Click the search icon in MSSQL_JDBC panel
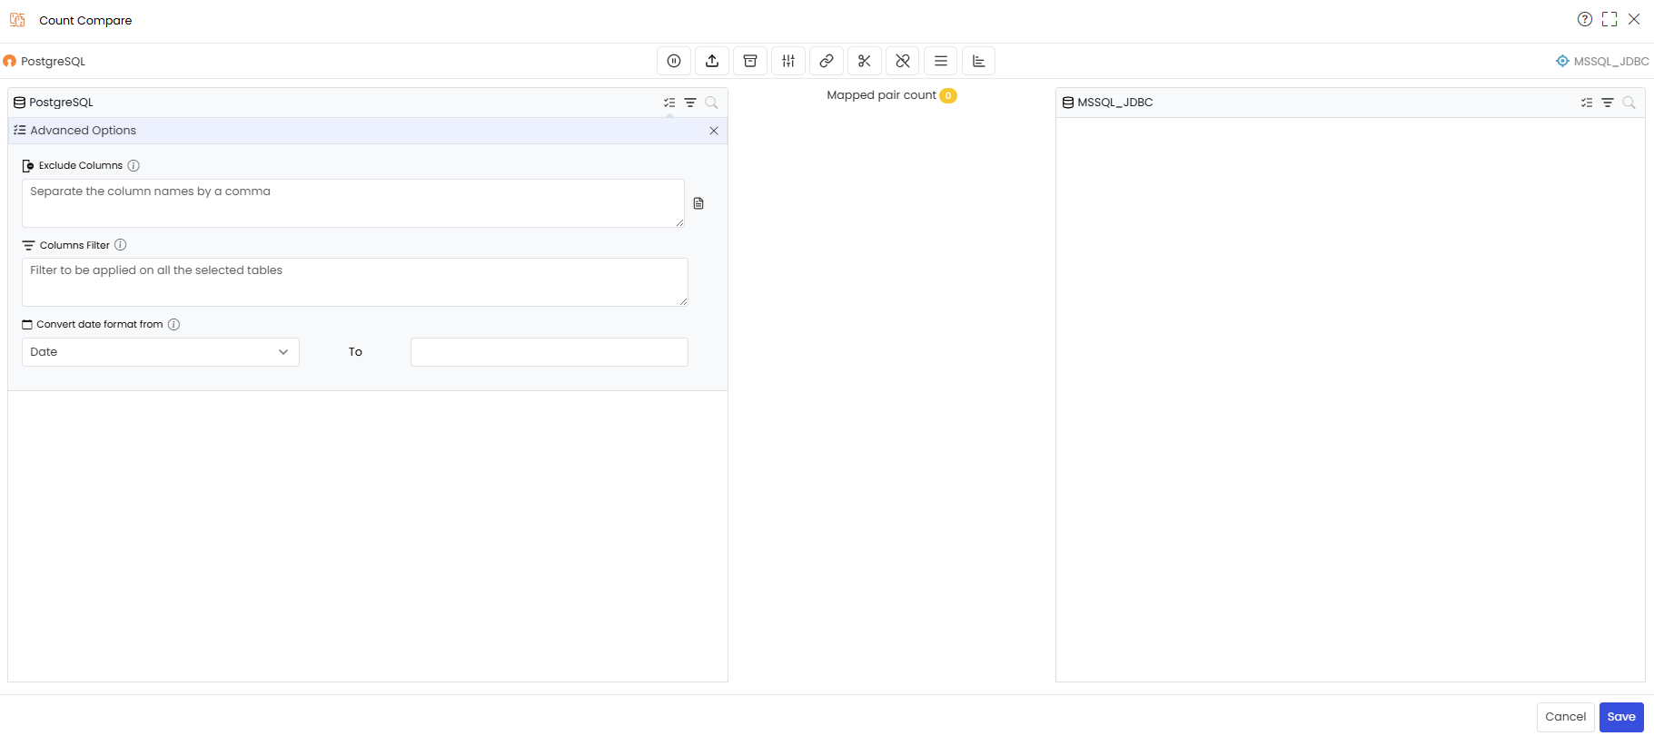Image resolution: width=1654 pixels, height=736 pixels. 1629,103
